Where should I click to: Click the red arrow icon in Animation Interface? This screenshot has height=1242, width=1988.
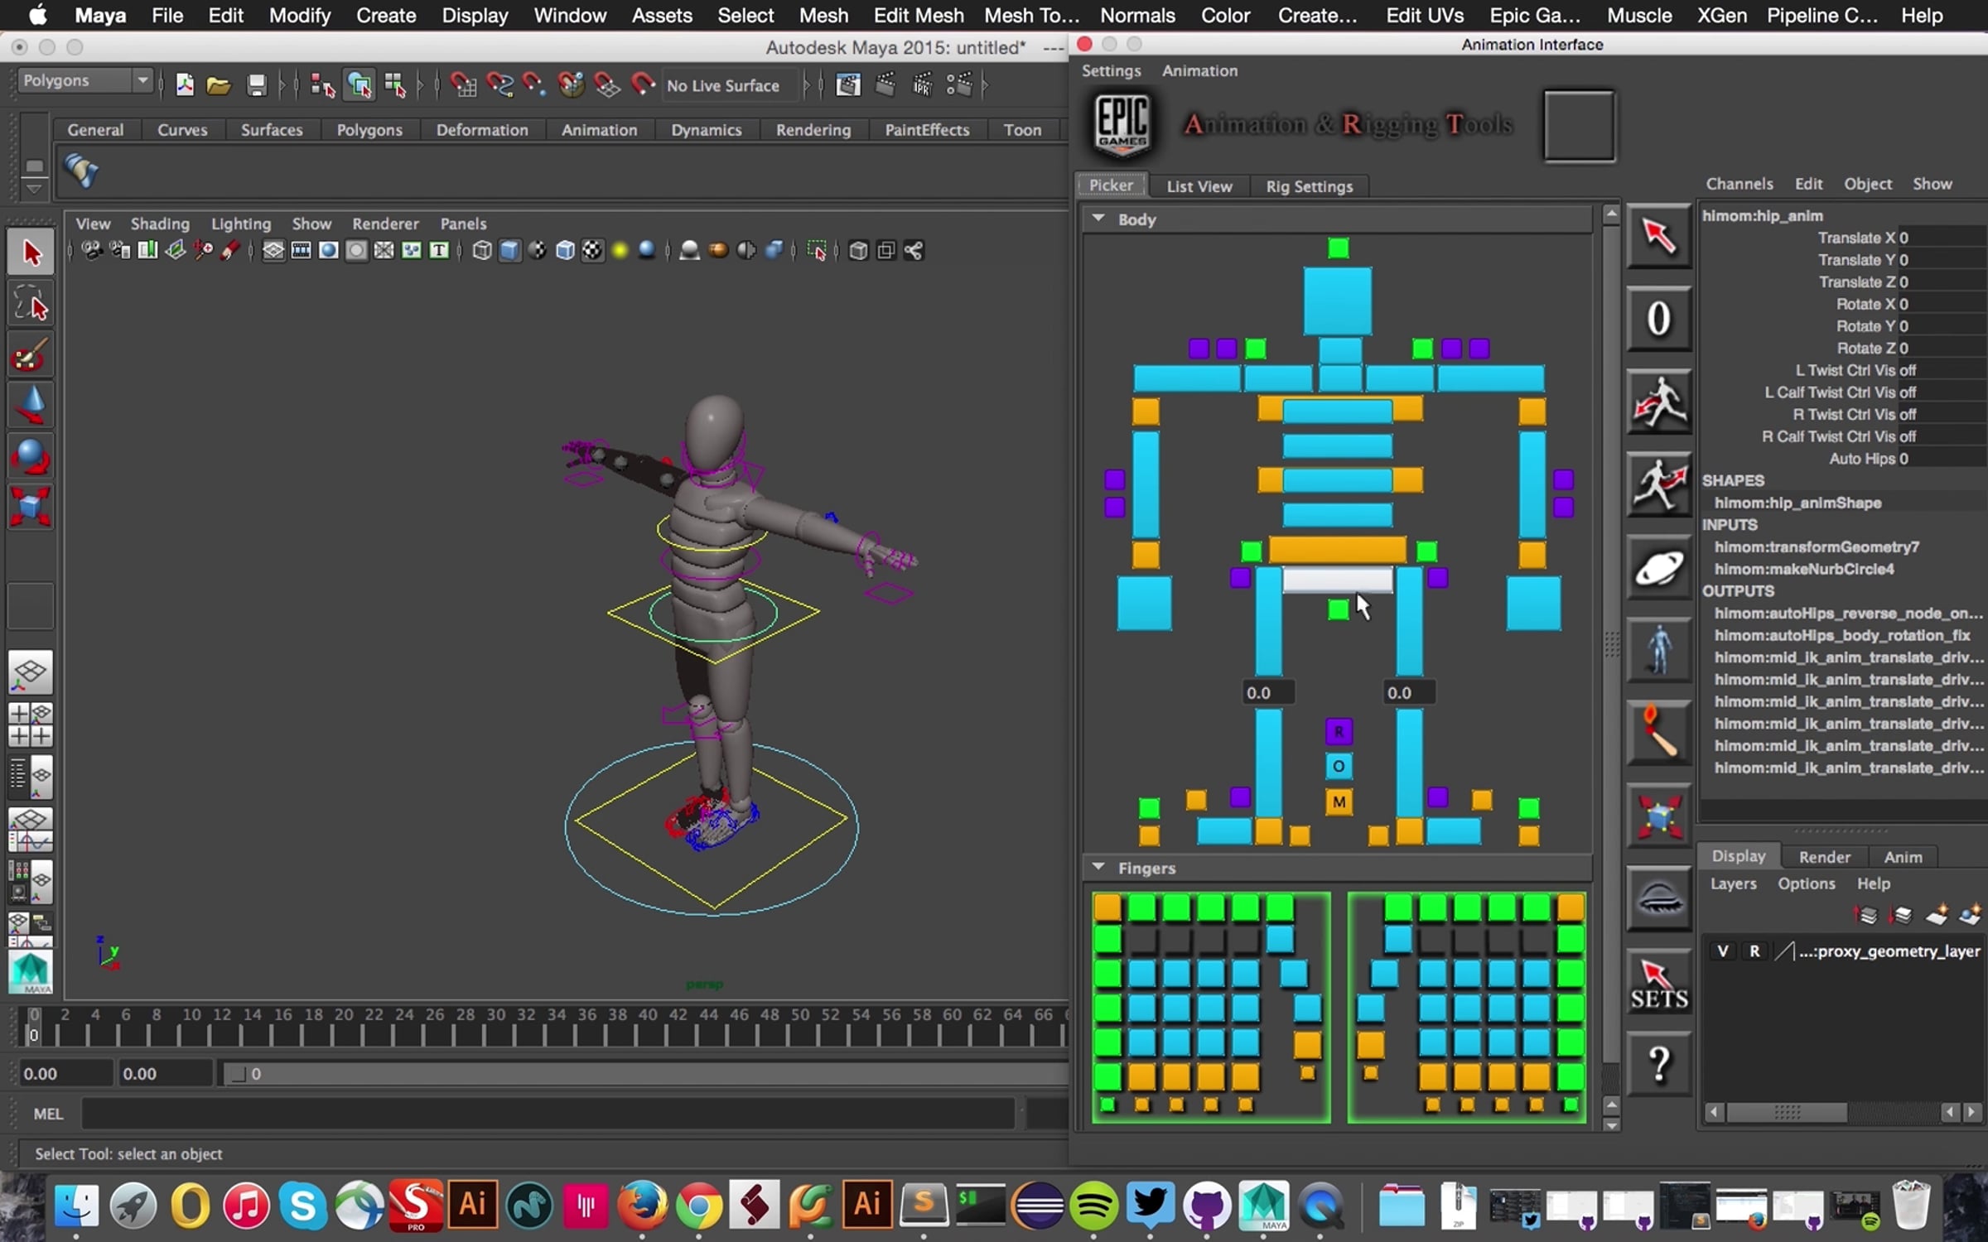[x=1658, y=236]
